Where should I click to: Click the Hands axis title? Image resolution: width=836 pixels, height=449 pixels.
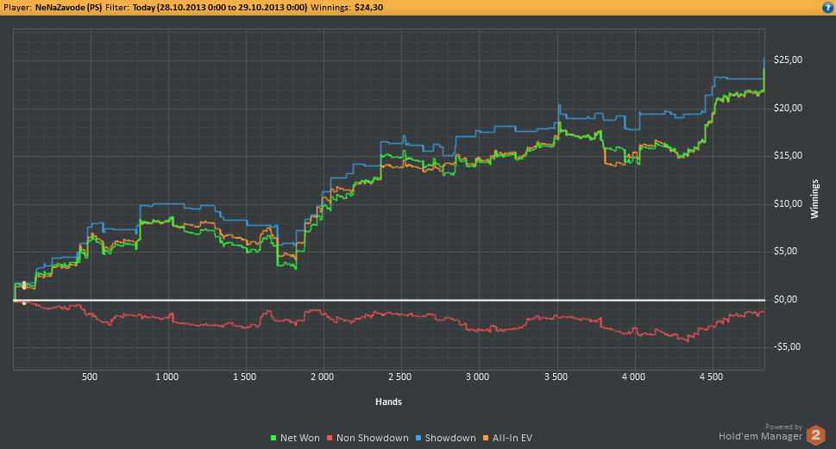coord(389,402)
